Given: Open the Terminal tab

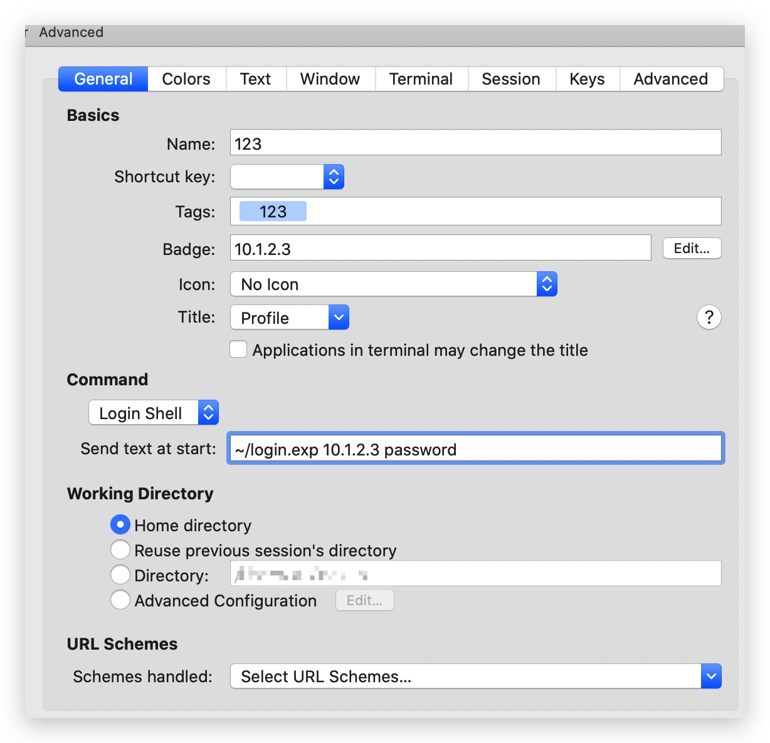Looking at the screenshot, I should point(421,79).
